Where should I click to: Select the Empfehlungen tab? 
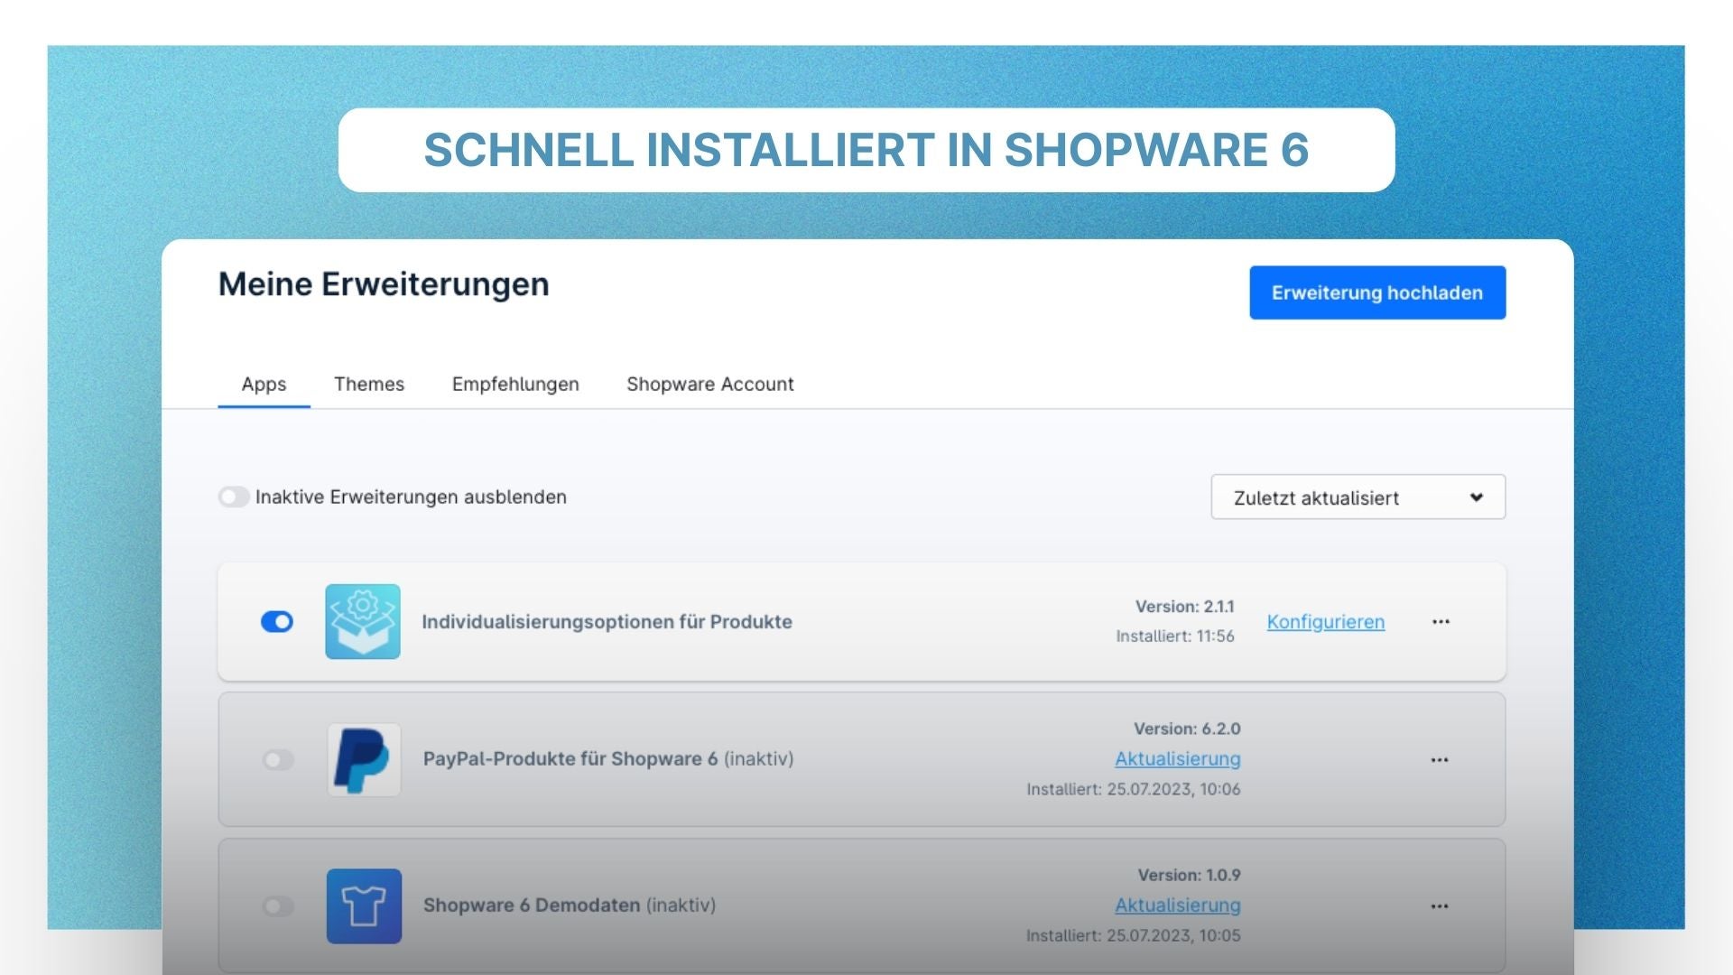coord(515,384)
